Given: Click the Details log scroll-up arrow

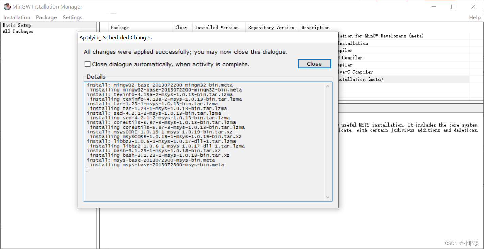Looking at the screenshot, I should coord(328,86).
